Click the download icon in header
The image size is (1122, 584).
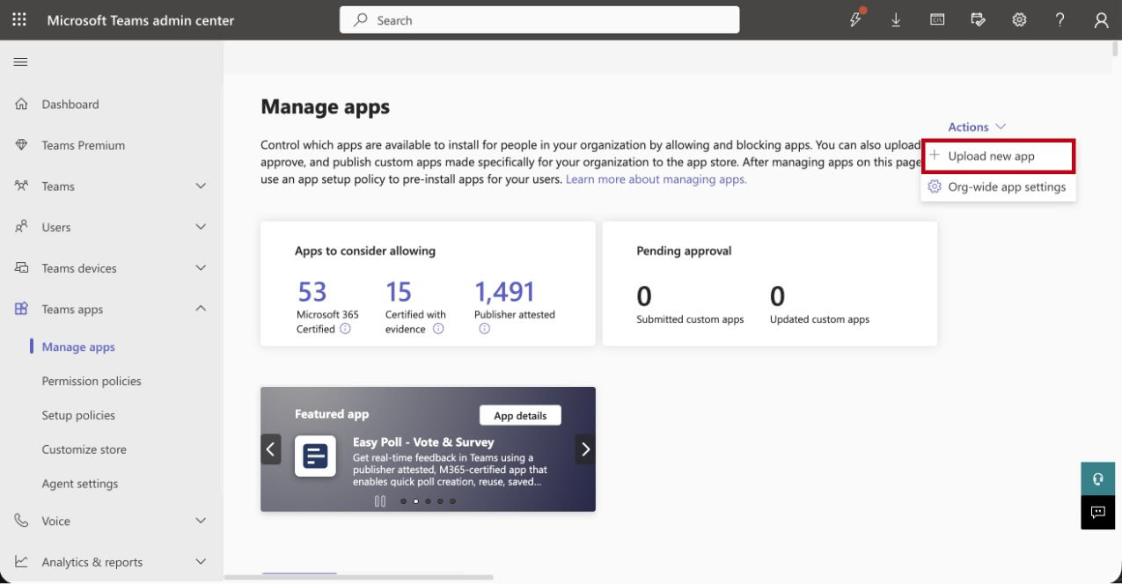[x=896, y=20]
